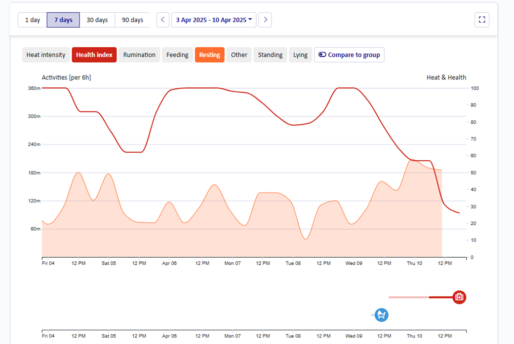Switch to the 30 days view
The height and width of the screenshot is (344, 514).
click(x=97, y=20)
